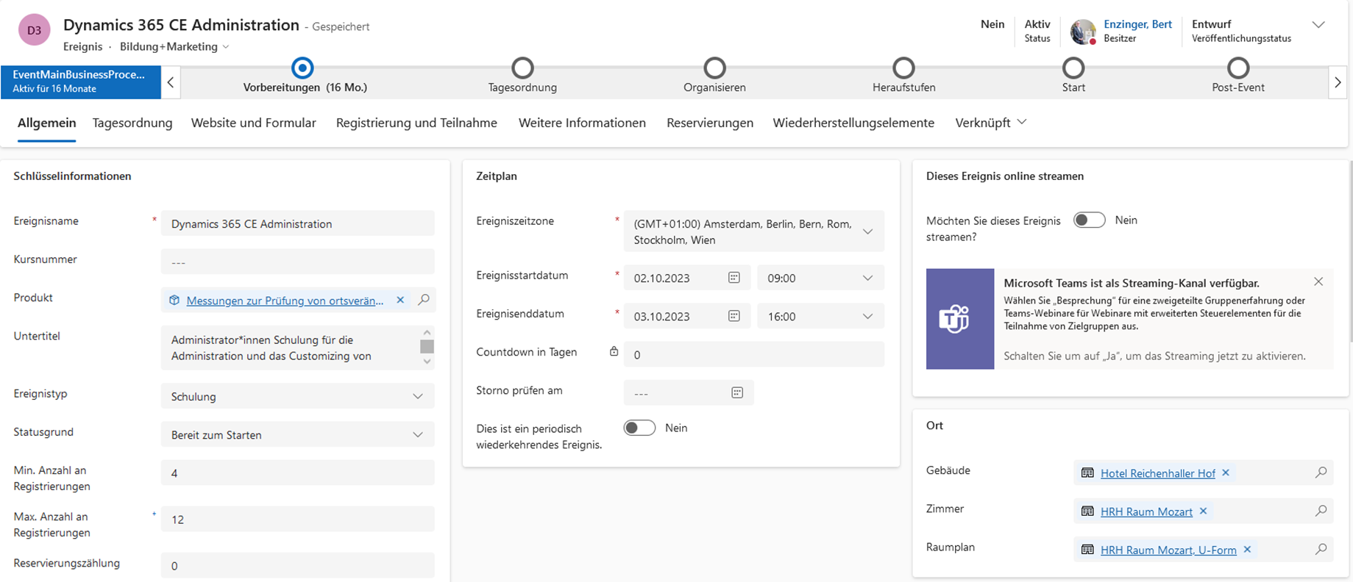1353x582 pixels.
Task: Search the Produkt lookup field
Action: [x=424, y=300]
